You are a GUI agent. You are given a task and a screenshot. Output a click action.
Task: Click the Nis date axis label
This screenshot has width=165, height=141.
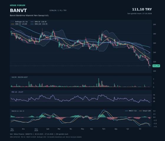tap(71, 129)
